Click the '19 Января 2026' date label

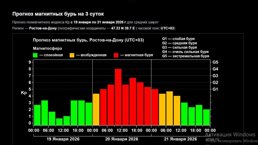63,139
